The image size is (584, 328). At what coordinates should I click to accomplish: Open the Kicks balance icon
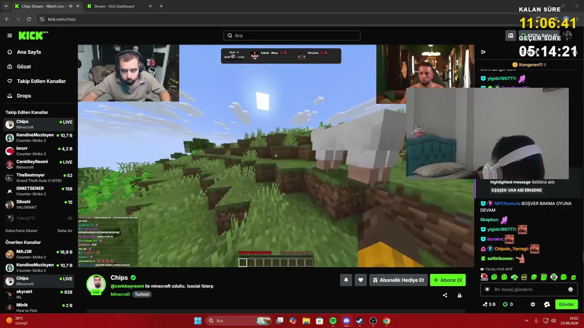coord(505,304)
